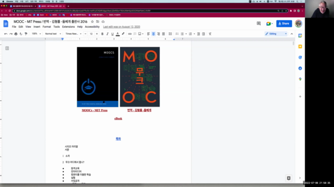Open the 목차 heading link

pyautogui.click(x=118, y=139)
